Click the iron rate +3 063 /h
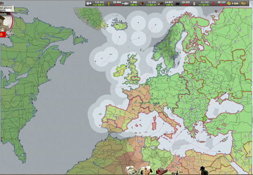 (x=151, y=5)
